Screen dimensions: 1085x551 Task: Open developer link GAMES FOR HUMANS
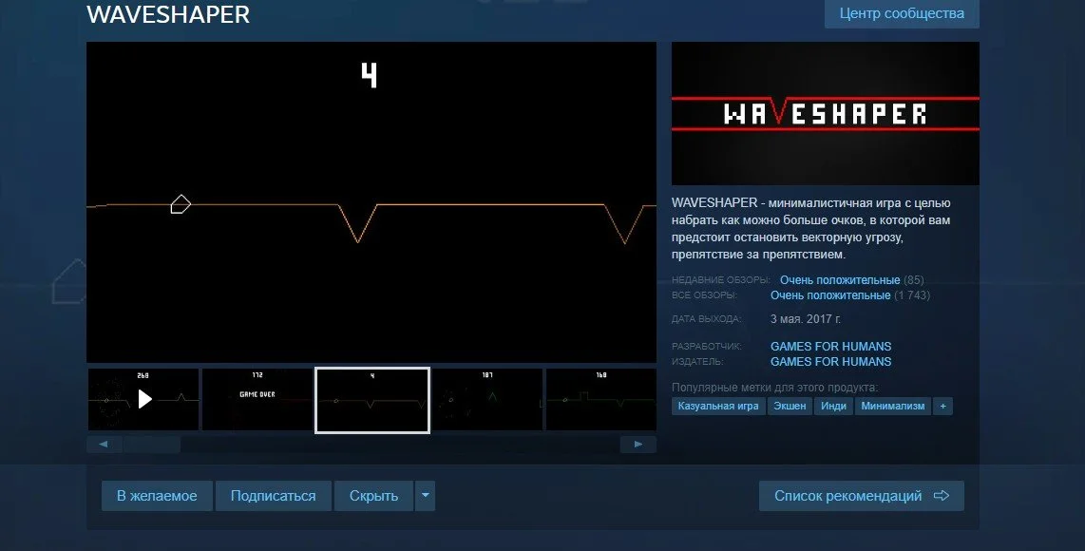click(831, 346)
